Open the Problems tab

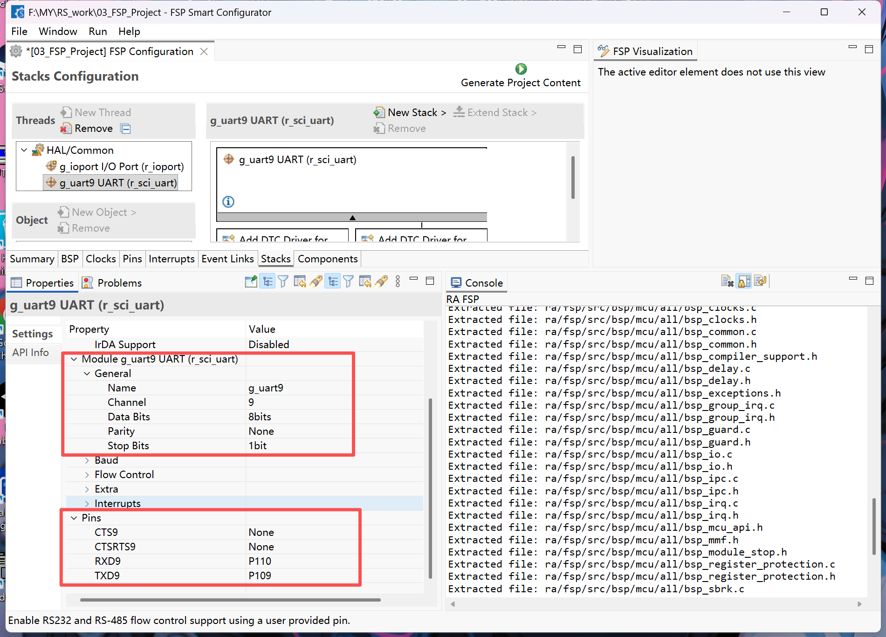(x=112, y=283)
